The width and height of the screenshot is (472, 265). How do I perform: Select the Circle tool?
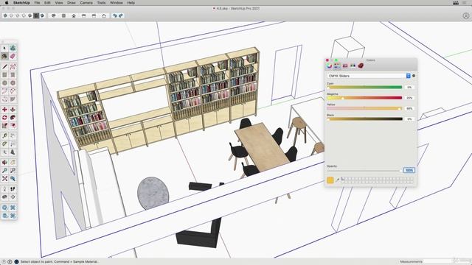point(4,83)
